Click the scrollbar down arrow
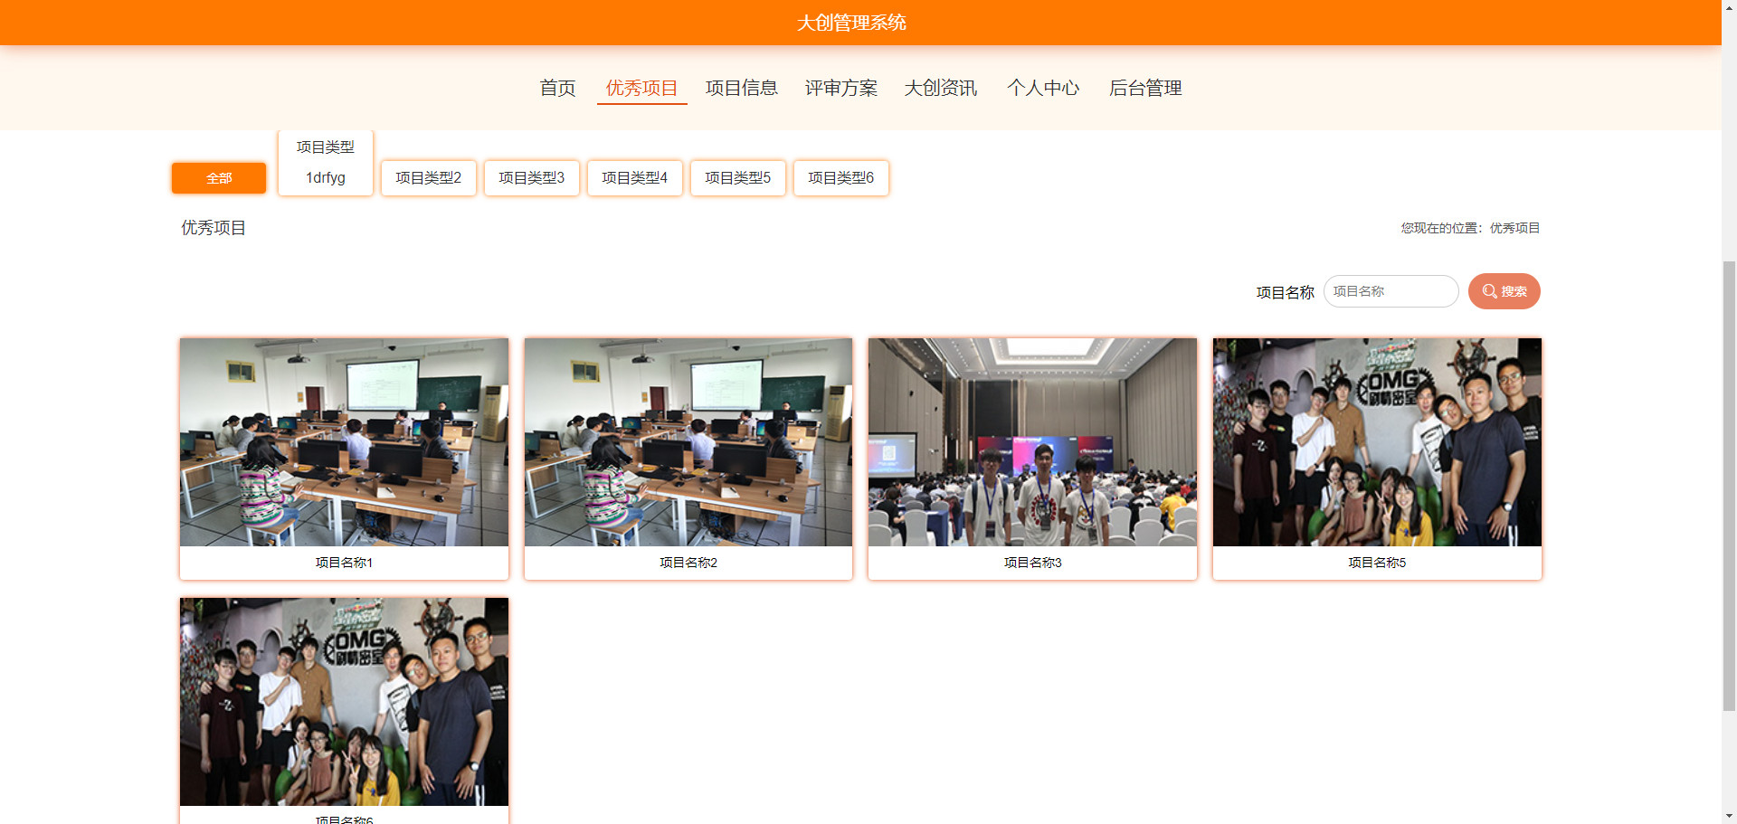The image size is (1737, 824). [x=1729, y=816]
